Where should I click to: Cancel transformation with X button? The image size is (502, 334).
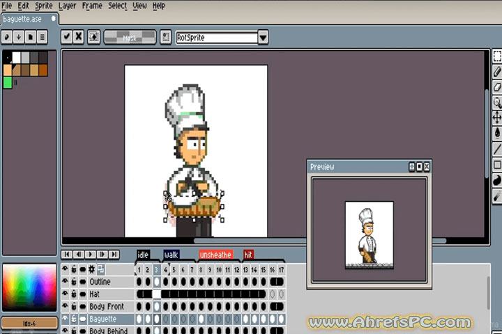[78, 37]
